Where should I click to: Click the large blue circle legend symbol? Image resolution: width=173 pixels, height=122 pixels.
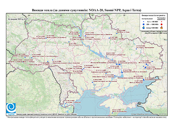(x=144, y=24)
